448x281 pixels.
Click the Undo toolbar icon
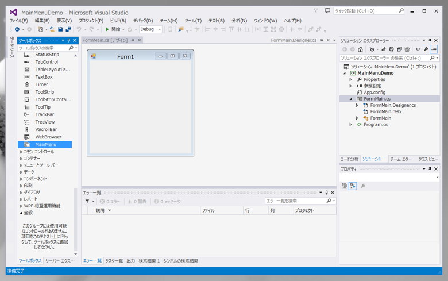79,29
